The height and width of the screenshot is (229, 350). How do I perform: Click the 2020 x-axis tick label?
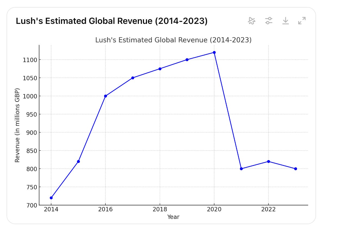click(214, 209)
